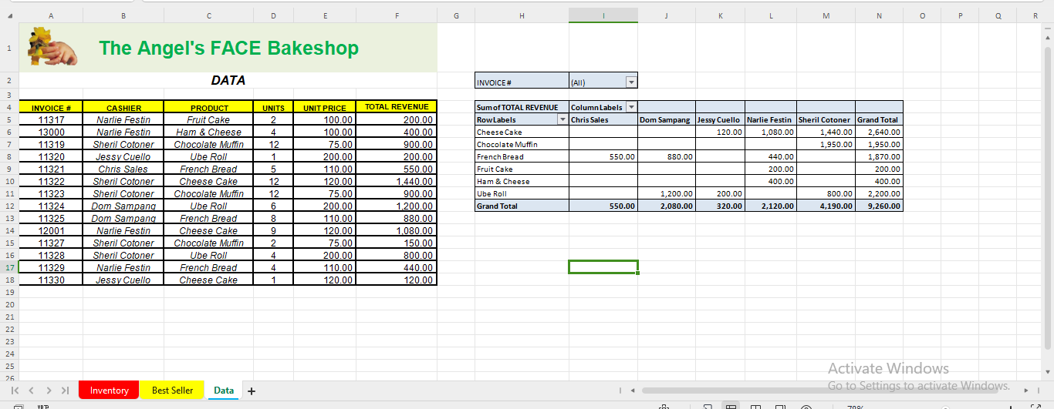Click pivot value 4,190.00
This screenshot has height=409, width=1054.
[x=826, y=206]
